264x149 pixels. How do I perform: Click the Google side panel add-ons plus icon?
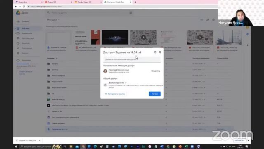(247, 45)
